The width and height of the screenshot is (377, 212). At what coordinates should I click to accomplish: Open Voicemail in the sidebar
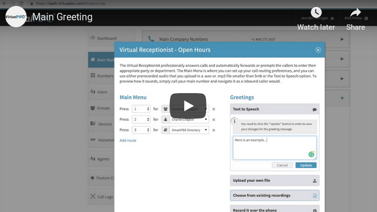click(x=101, y=140)
